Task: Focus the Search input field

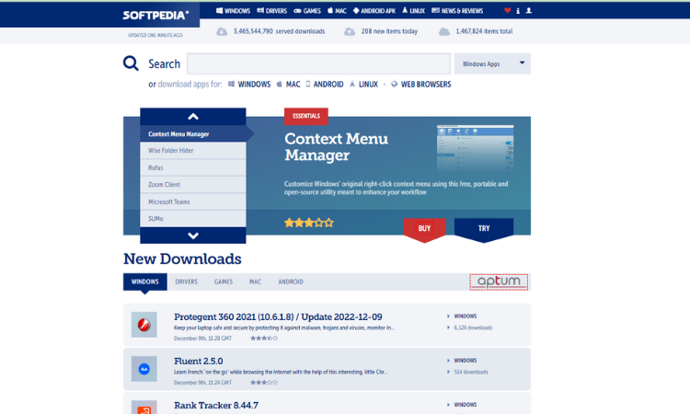Action: (x=318, y=63)
